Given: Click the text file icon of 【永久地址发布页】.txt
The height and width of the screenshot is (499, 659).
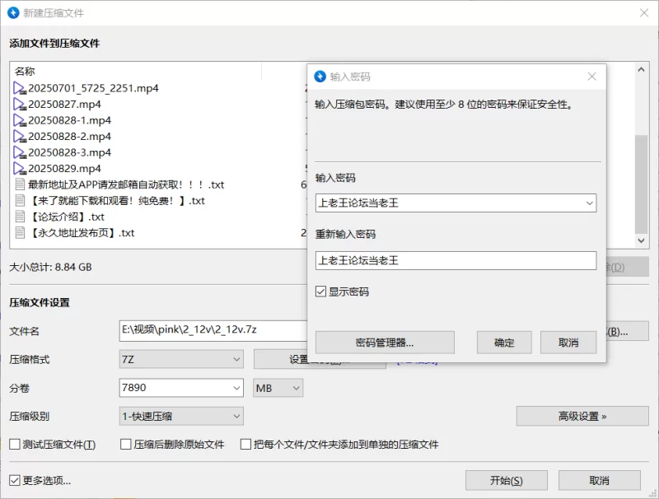Looking at the screenshot, I should [x=20, y=233].
